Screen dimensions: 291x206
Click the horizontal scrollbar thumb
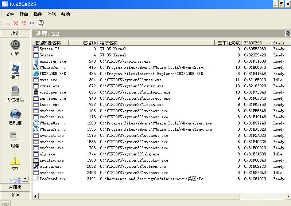pyautogui.click(x=139, y=196)
